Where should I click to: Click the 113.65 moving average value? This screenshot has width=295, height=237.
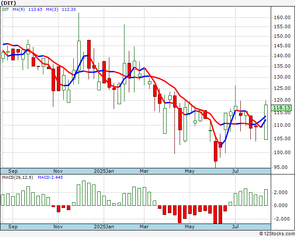point(36,9)
